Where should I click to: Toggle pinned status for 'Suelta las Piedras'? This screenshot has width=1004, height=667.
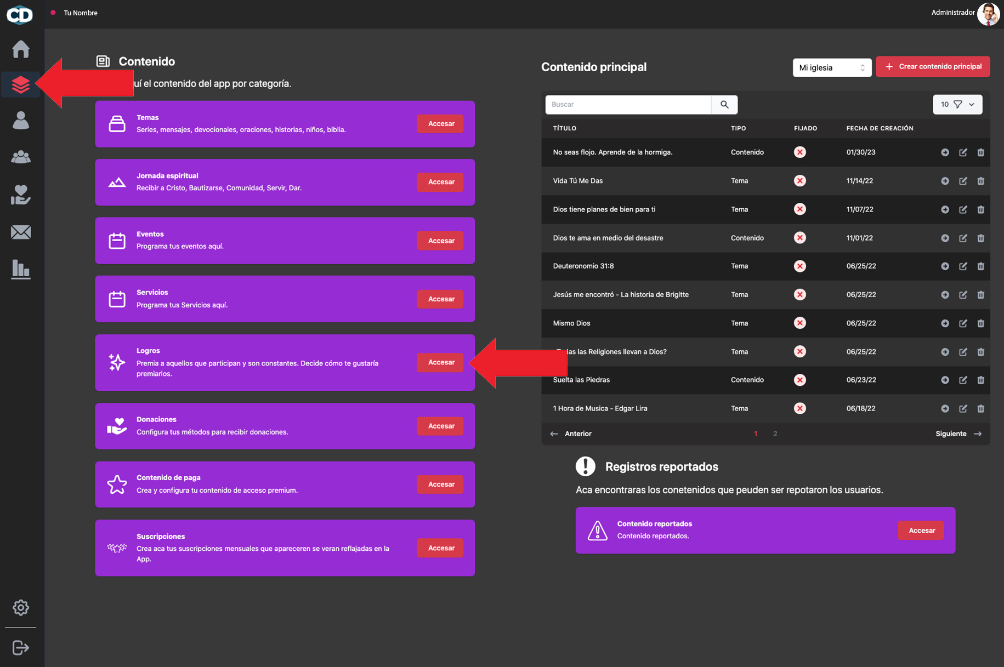800,380
